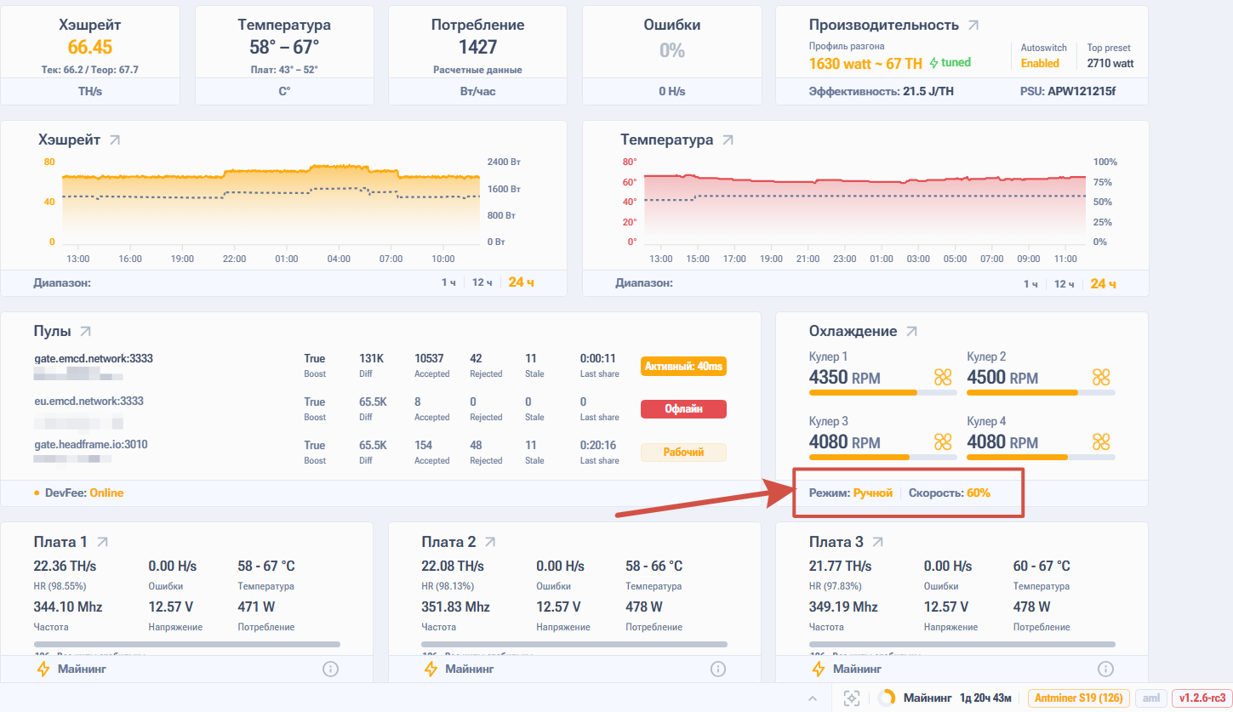This screenshot has height=712, width=1233.
Task: Click the Кулер 3 RPM bar
Action: pos(882,458)
